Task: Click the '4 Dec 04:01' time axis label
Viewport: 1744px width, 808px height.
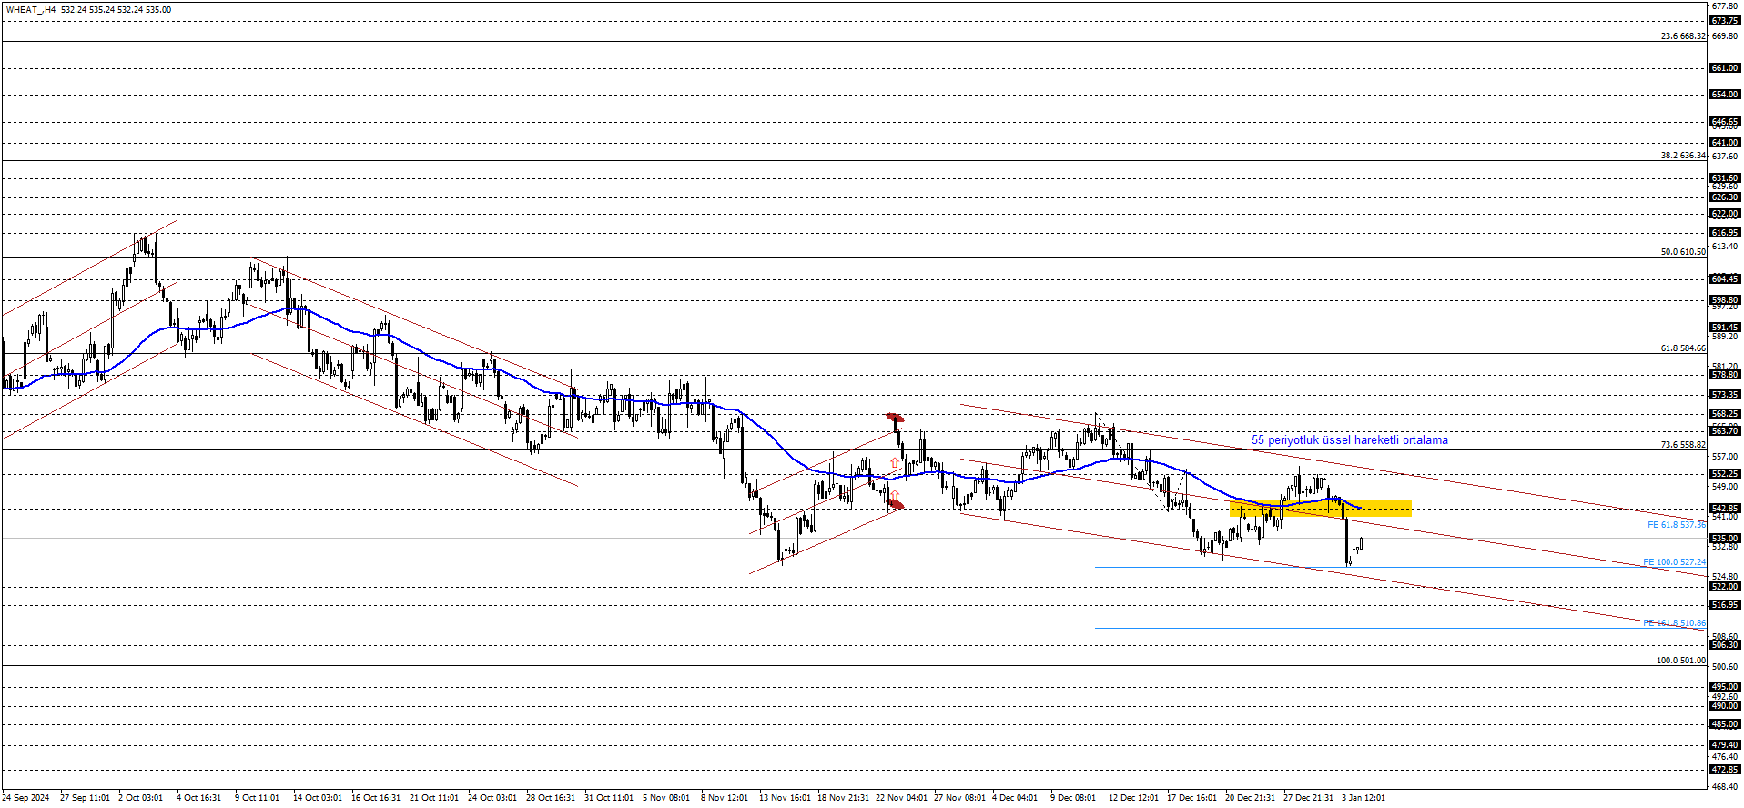Action: tap(1015, 798)
